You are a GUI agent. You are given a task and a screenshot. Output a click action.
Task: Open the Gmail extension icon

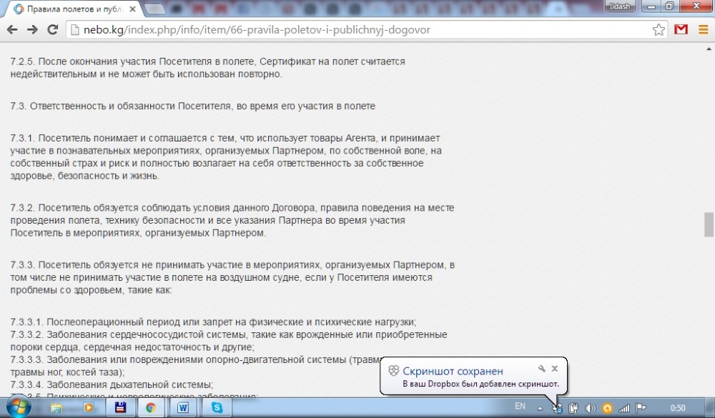click(x=681, y=29)
